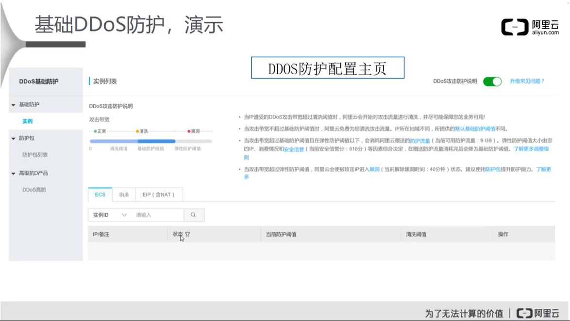Click the 状态 column header text
Viewport: 570px width, 321px height.
point(178,234)
